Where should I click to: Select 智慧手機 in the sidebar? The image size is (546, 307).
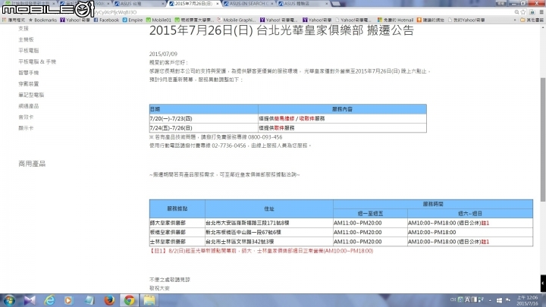coord(29,73)
